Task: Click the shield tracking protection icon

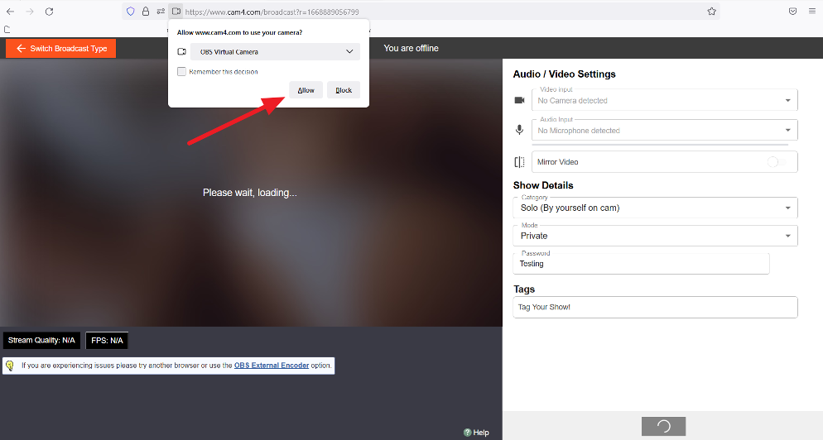Action: point(130,12)
